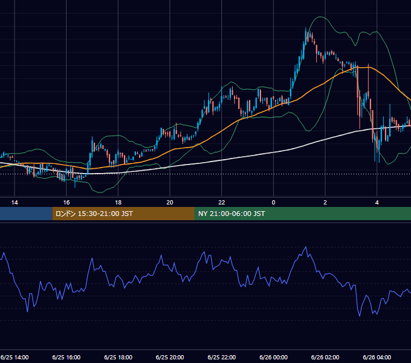Click the oscillator line's highest peak near 01:00

[306, 247]
